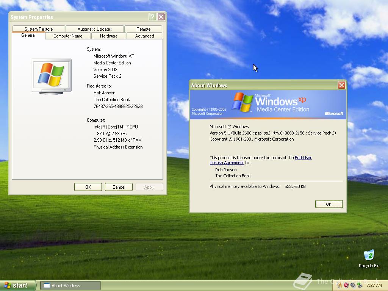Open the Computer Name tab

68,36
